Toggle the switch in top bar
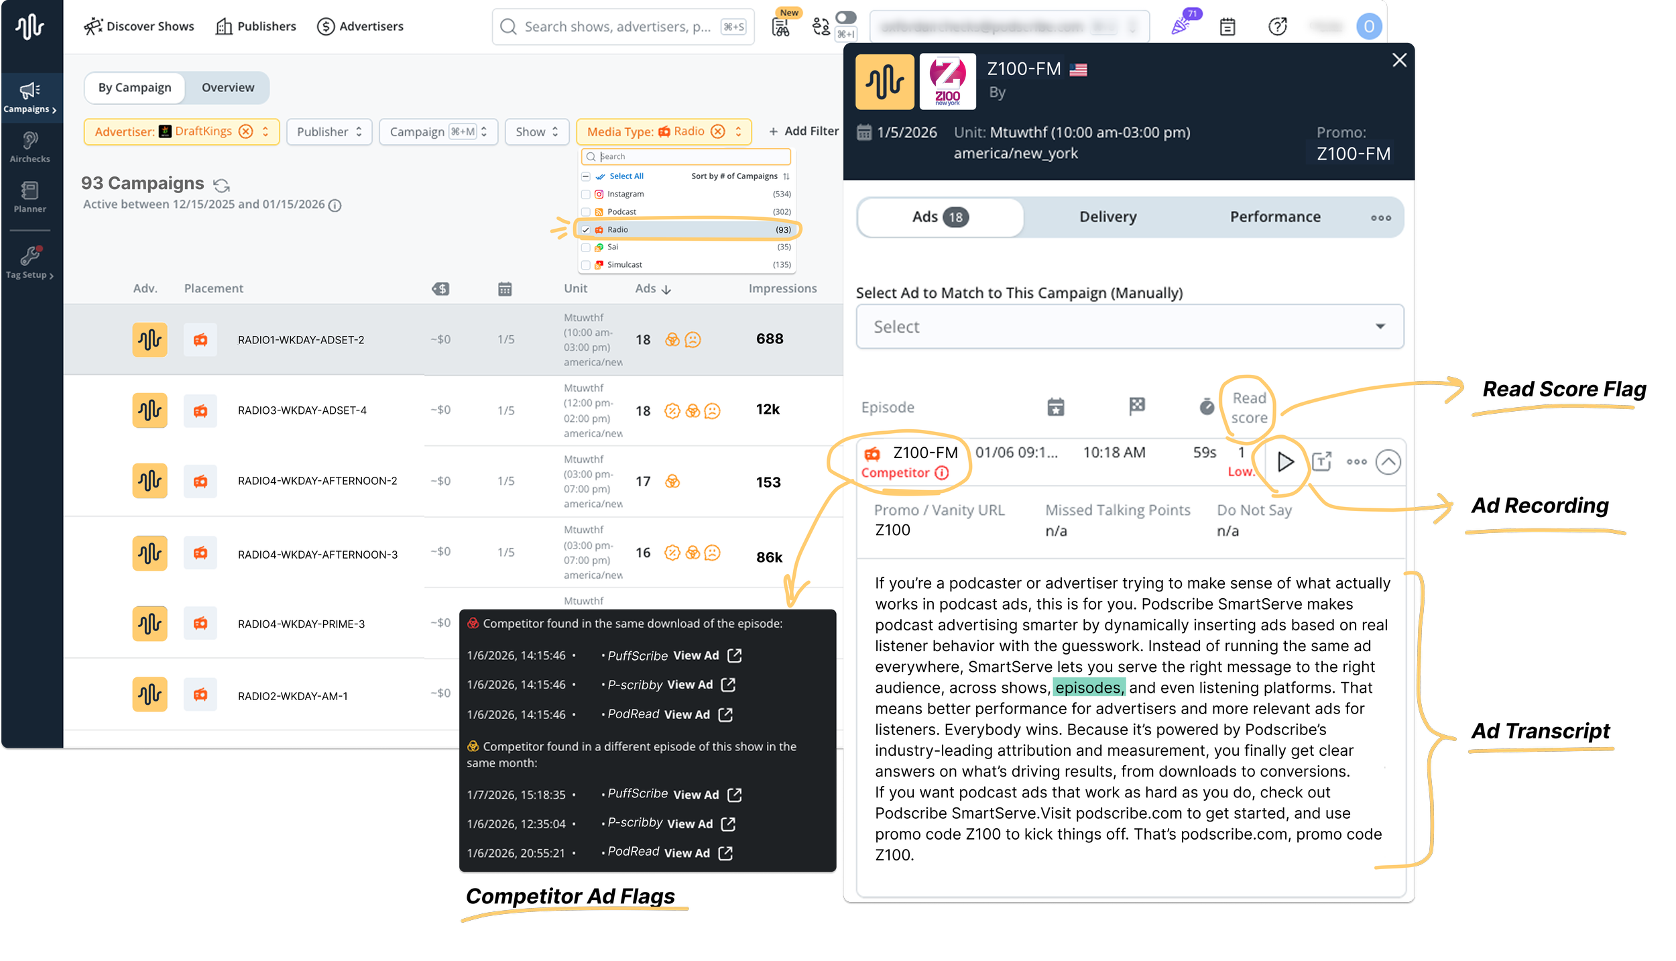This screenshot has height=961, width=1676. pyautogui.click(x=846, y=17)
